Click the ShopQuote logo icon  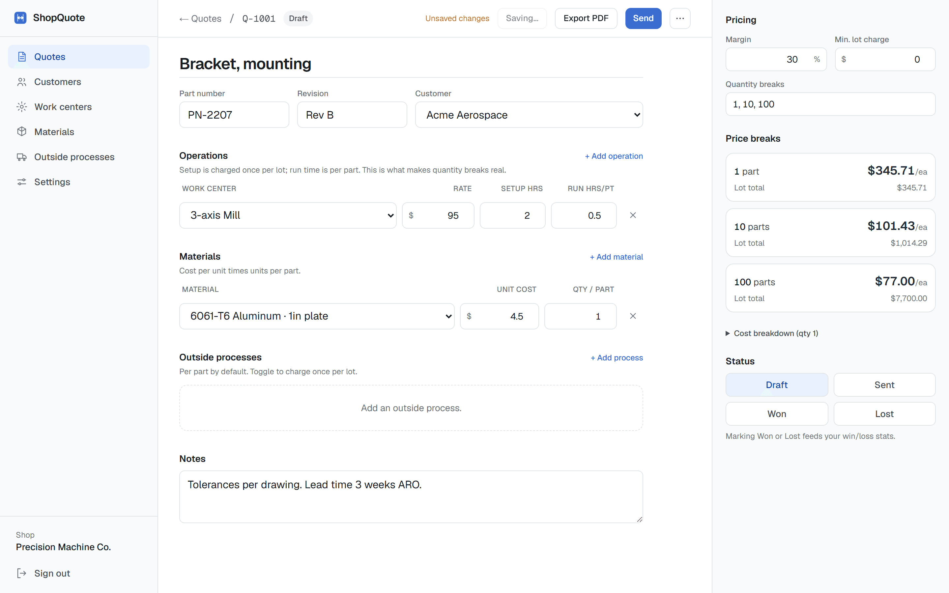point(20,18)
